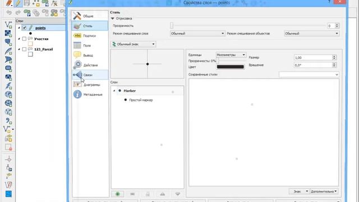Click the remove layer red icon

pos(8,147)
